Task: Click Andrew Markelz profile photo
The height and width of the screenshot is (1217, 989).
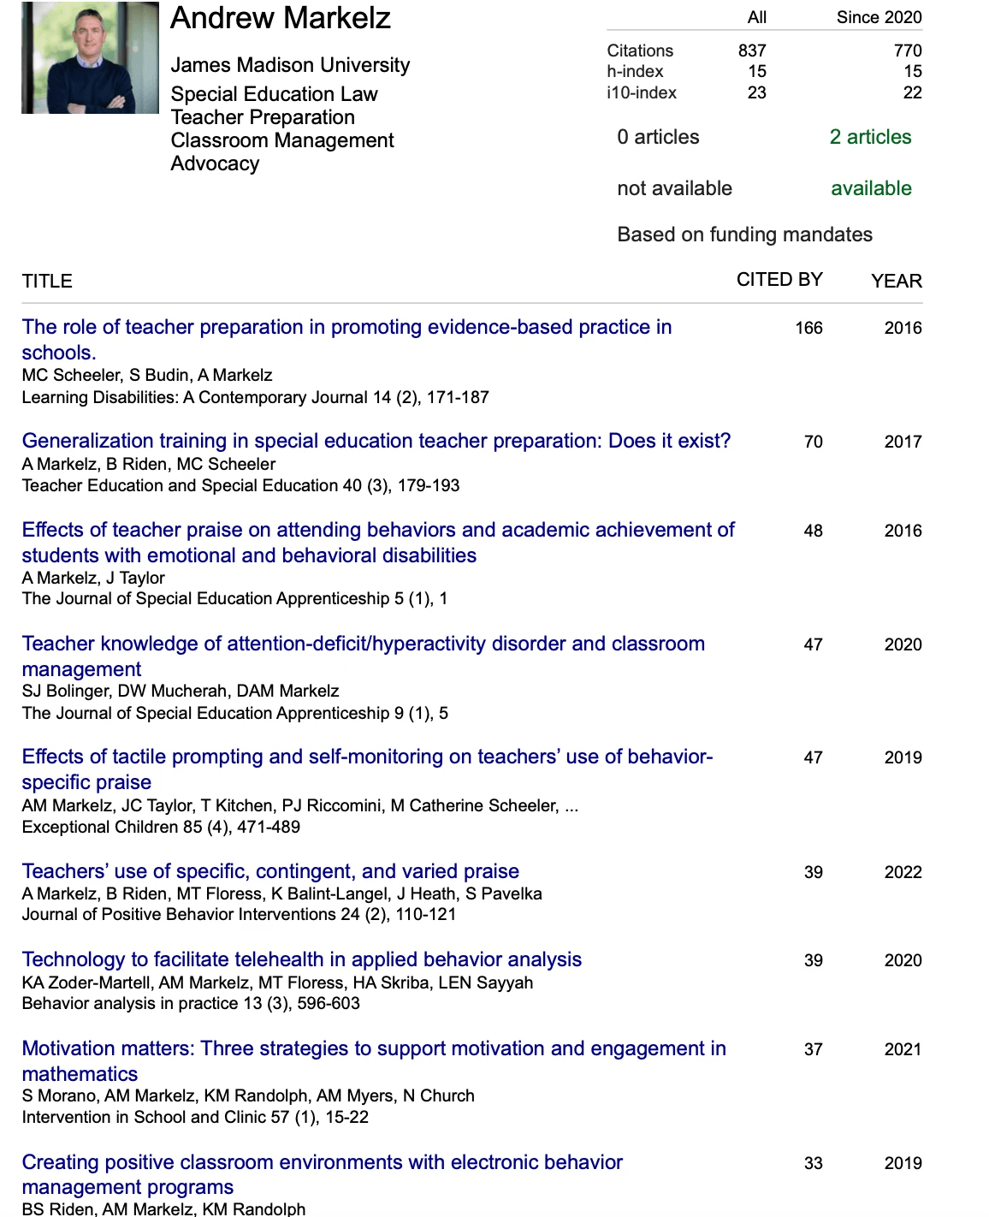Action: pos(90,57)
